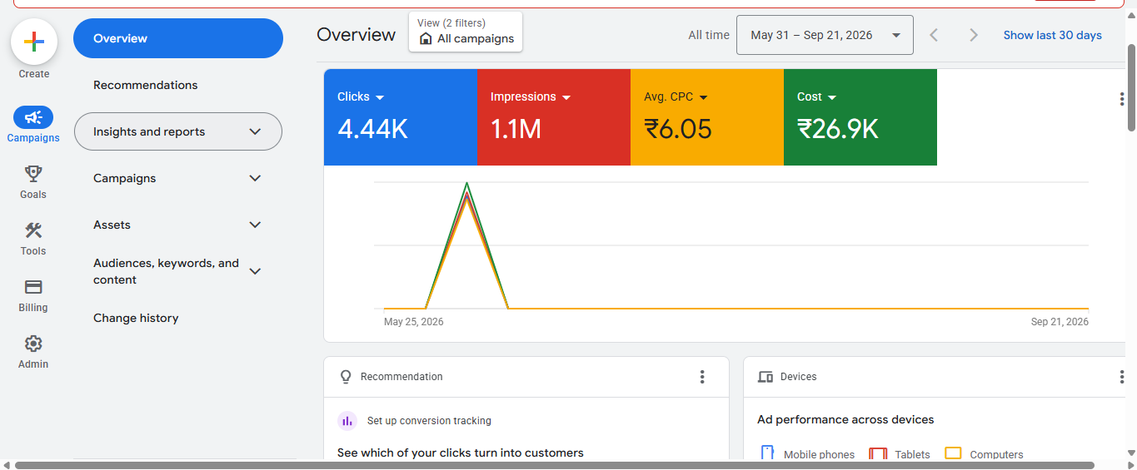Click the Create plus button
Screen dimensions: 1137x470
pos(34,42)
